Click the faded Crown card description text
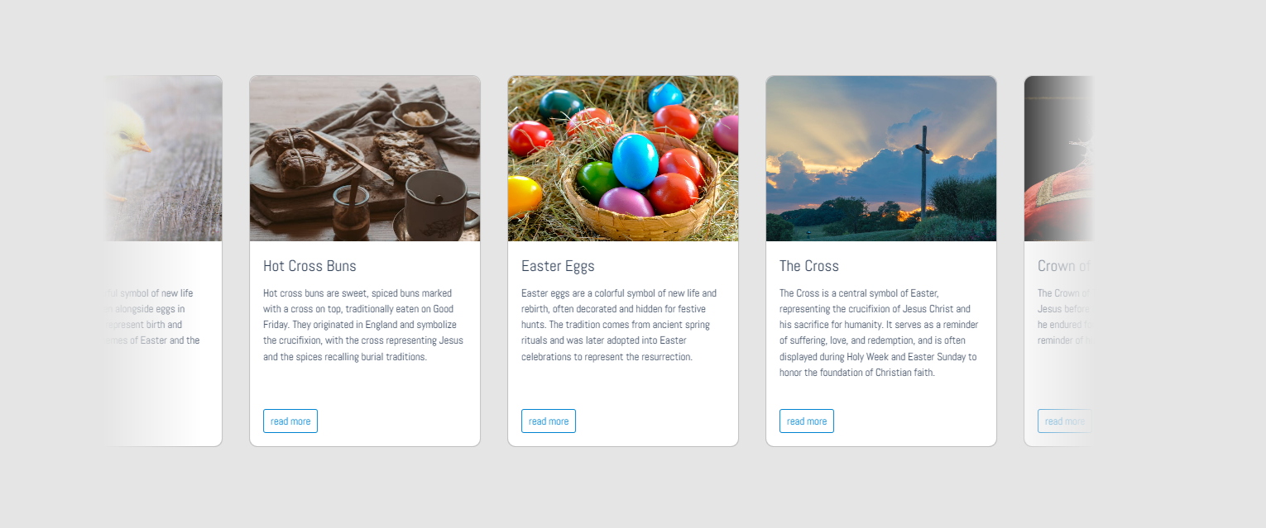This screenshot has height=528, width=1266. point(1064,316)
